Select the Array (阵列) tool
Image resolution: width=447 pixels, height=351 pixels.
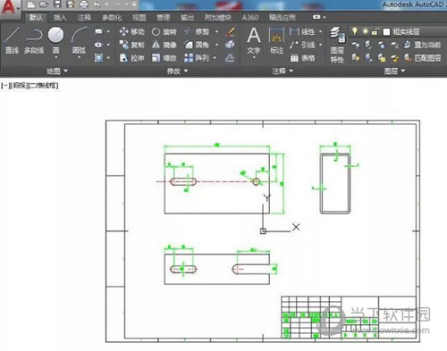197,58
